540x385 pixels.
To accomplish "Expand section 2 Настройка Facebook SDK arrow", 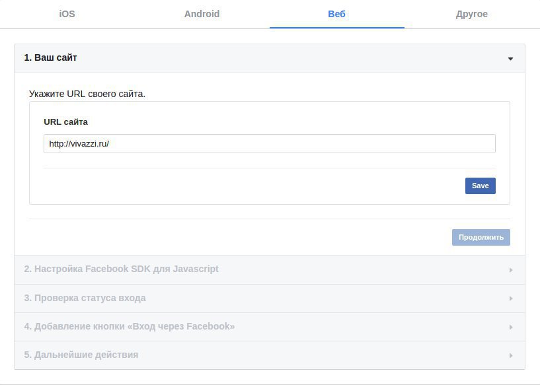I will [x=511, y=270].
